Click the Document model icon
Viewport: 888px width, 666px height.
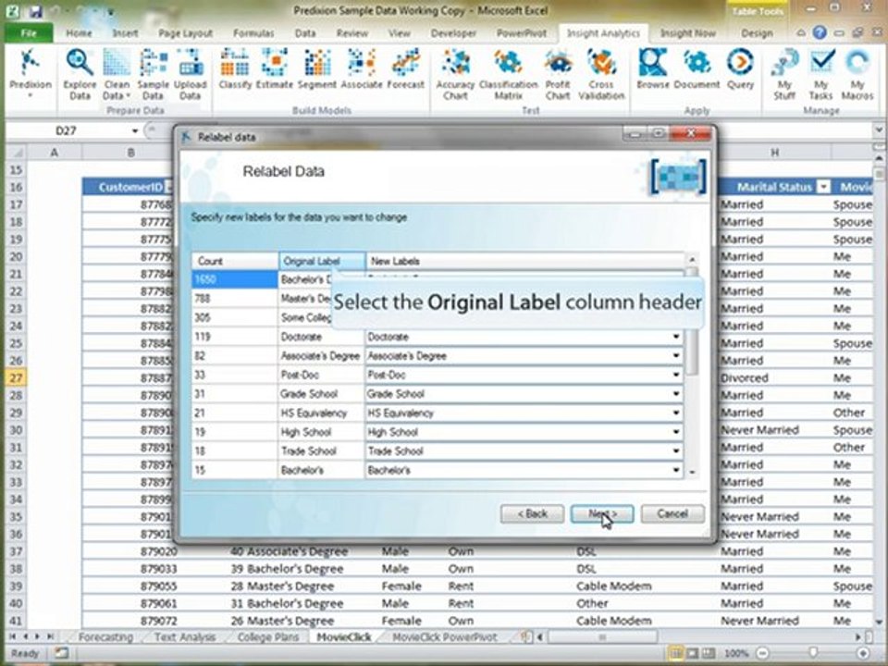(697, 69)
